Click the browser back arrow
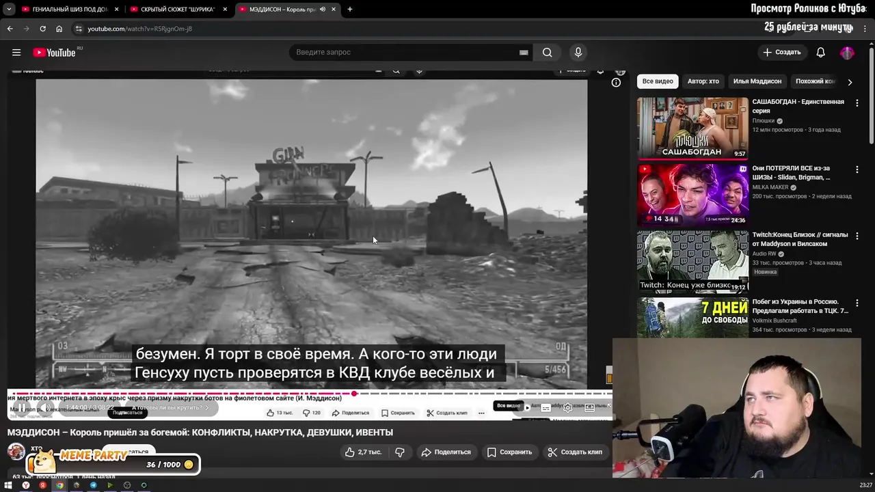 click(10, 29)
